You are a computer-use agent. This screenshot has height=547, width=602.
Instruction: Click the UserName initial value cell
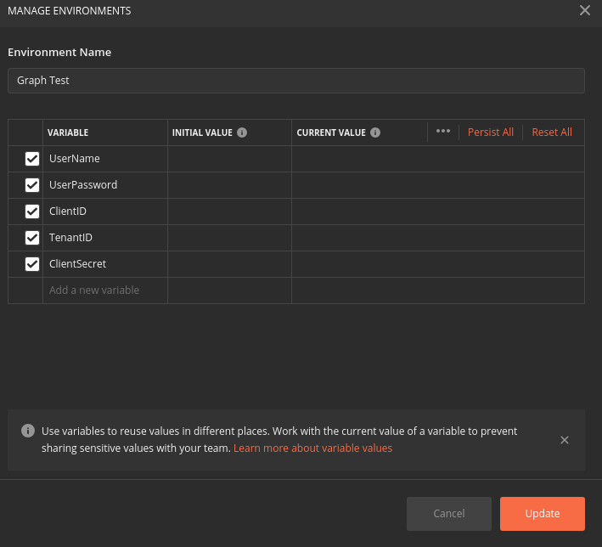point(229,159)
